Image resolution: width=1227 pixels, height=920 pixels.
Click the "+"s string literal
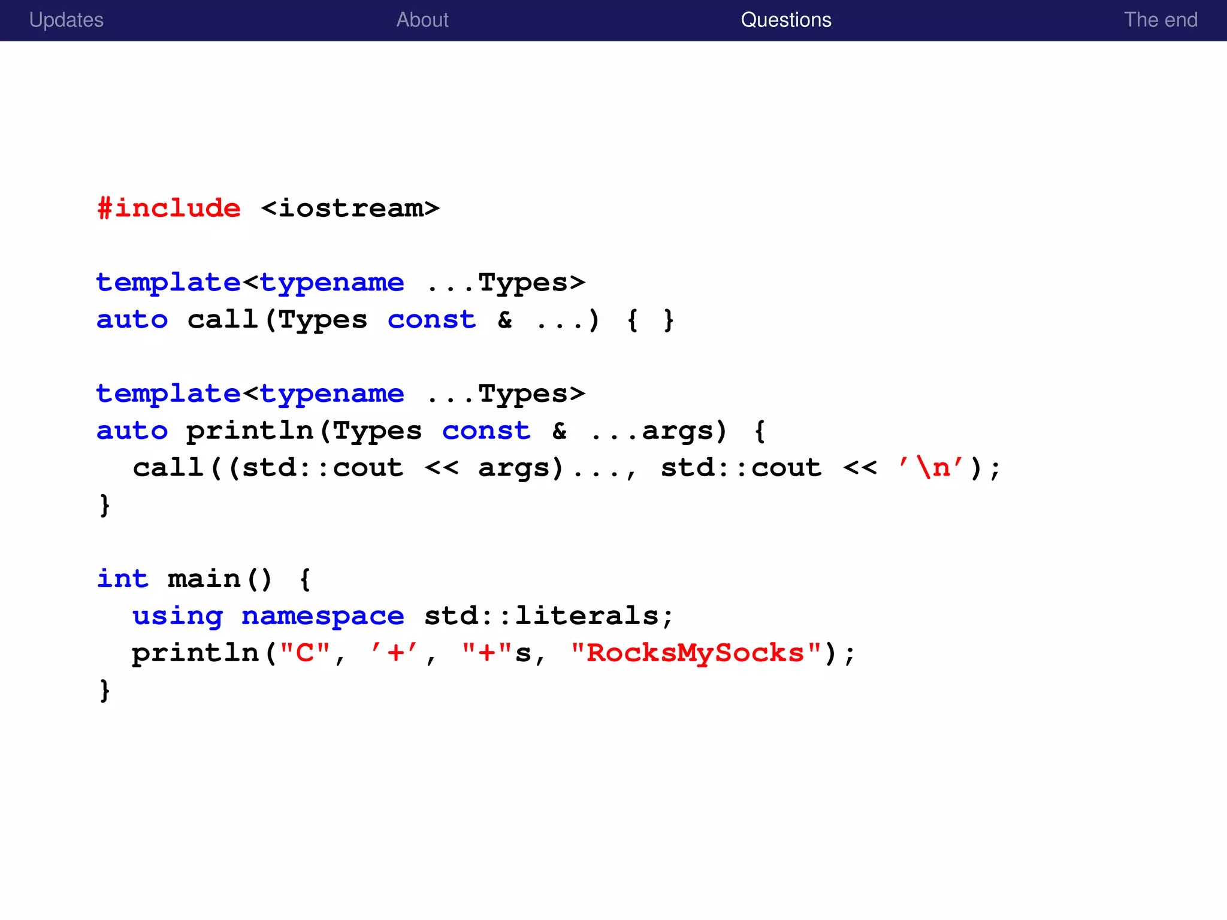click(x=496, y=653)
